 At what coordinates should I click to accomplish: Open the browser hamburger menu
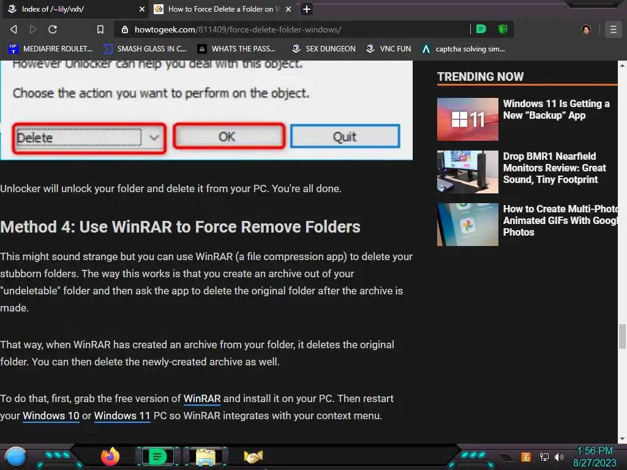click(613, 29)
